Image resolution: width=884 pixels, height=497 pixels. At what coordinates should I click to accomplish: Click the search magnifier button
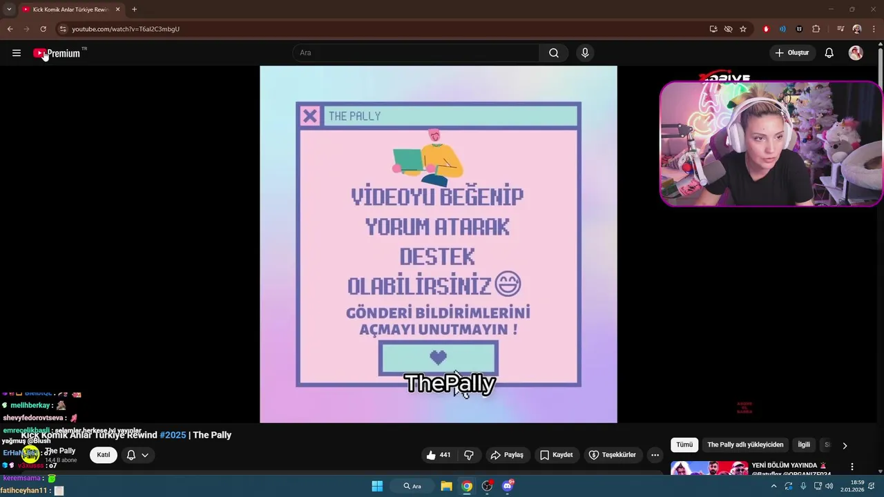click(x=554, y=53)
